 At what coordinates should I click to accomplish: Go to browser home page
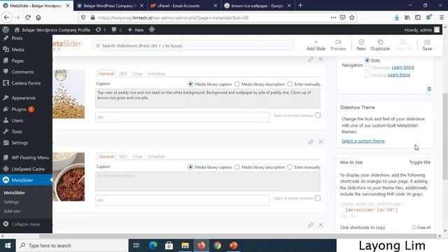pos(38,17)
